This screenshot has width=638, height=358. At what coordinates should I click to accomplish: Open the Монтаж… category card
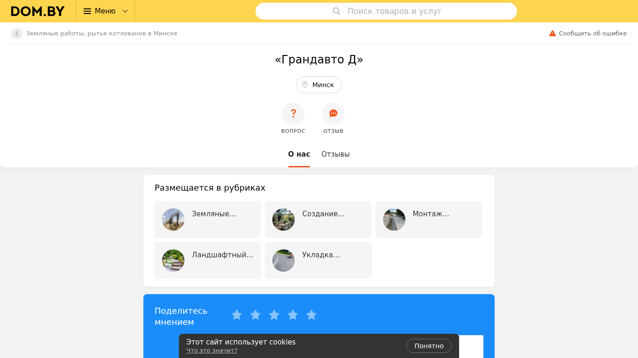(x=429, y=220)
